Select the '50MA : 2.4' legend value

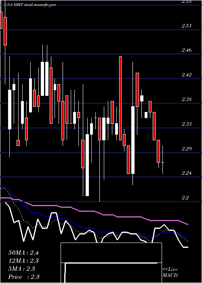click(23, 253)
